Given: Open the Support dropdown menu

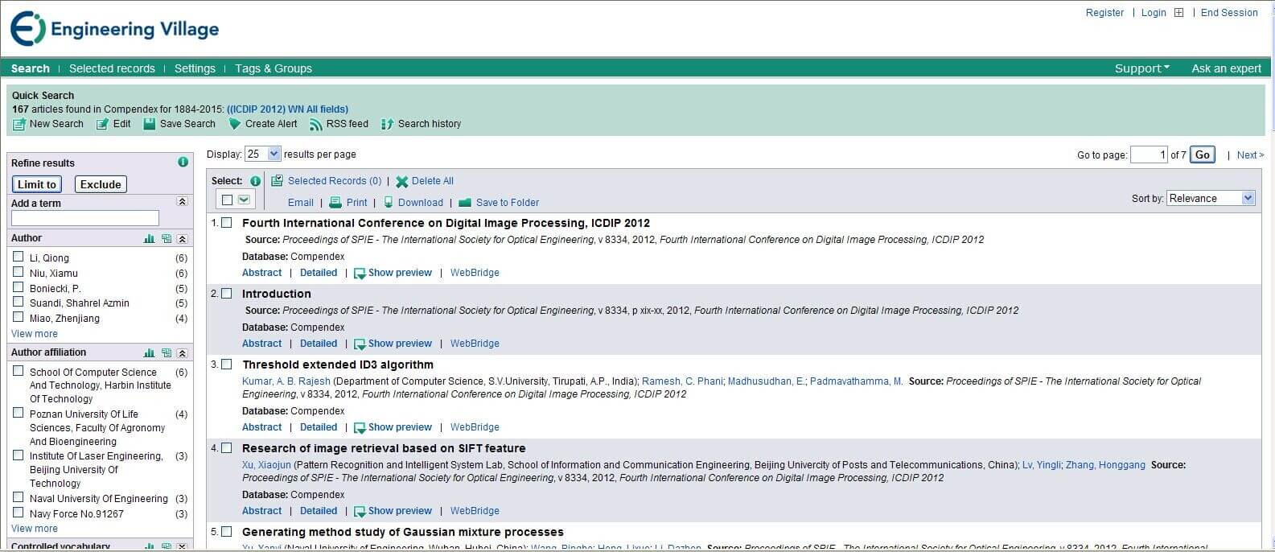Looking at the screenshot, I should (x=1142, y=68).
